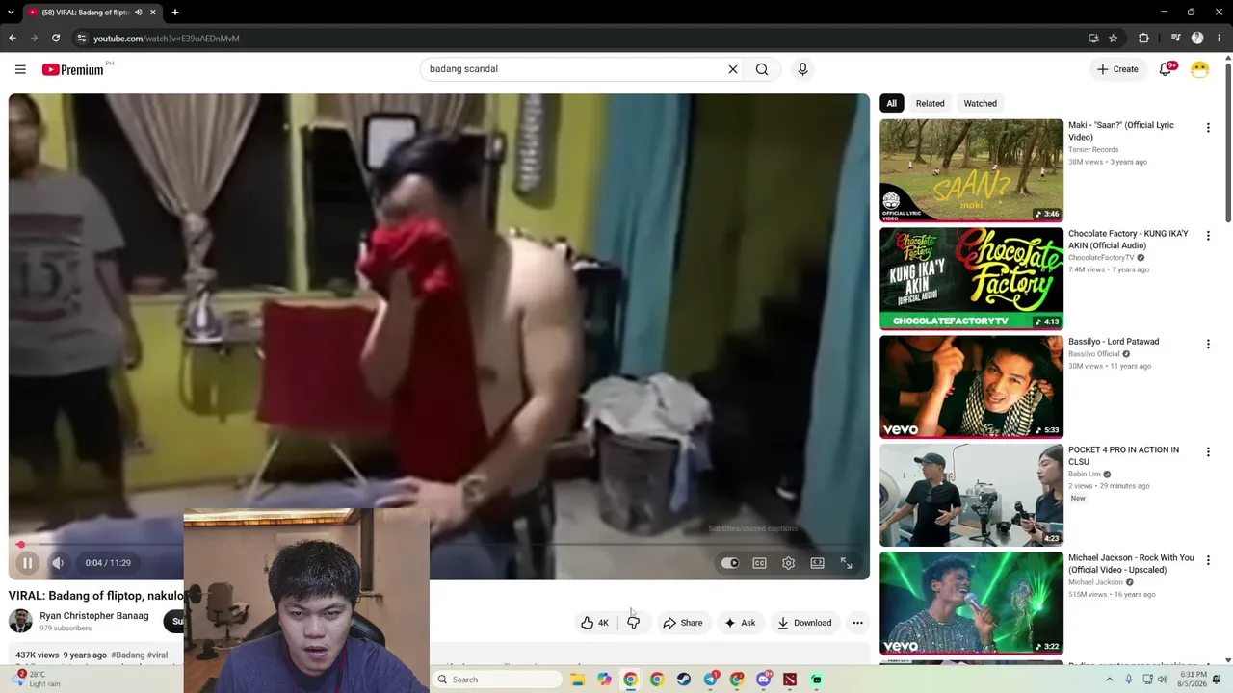The width and height of the screenshot is (1233, 693).
Task: Open Chocolate Factory Kung Ika'y Akin thumbnail
Action: (971, 278)
